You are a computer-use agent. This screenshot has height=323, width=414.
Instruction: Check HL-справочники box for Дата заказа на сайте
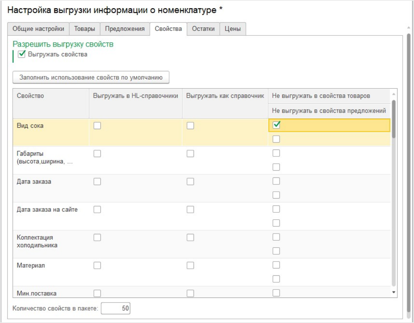[x=97, y=210]
